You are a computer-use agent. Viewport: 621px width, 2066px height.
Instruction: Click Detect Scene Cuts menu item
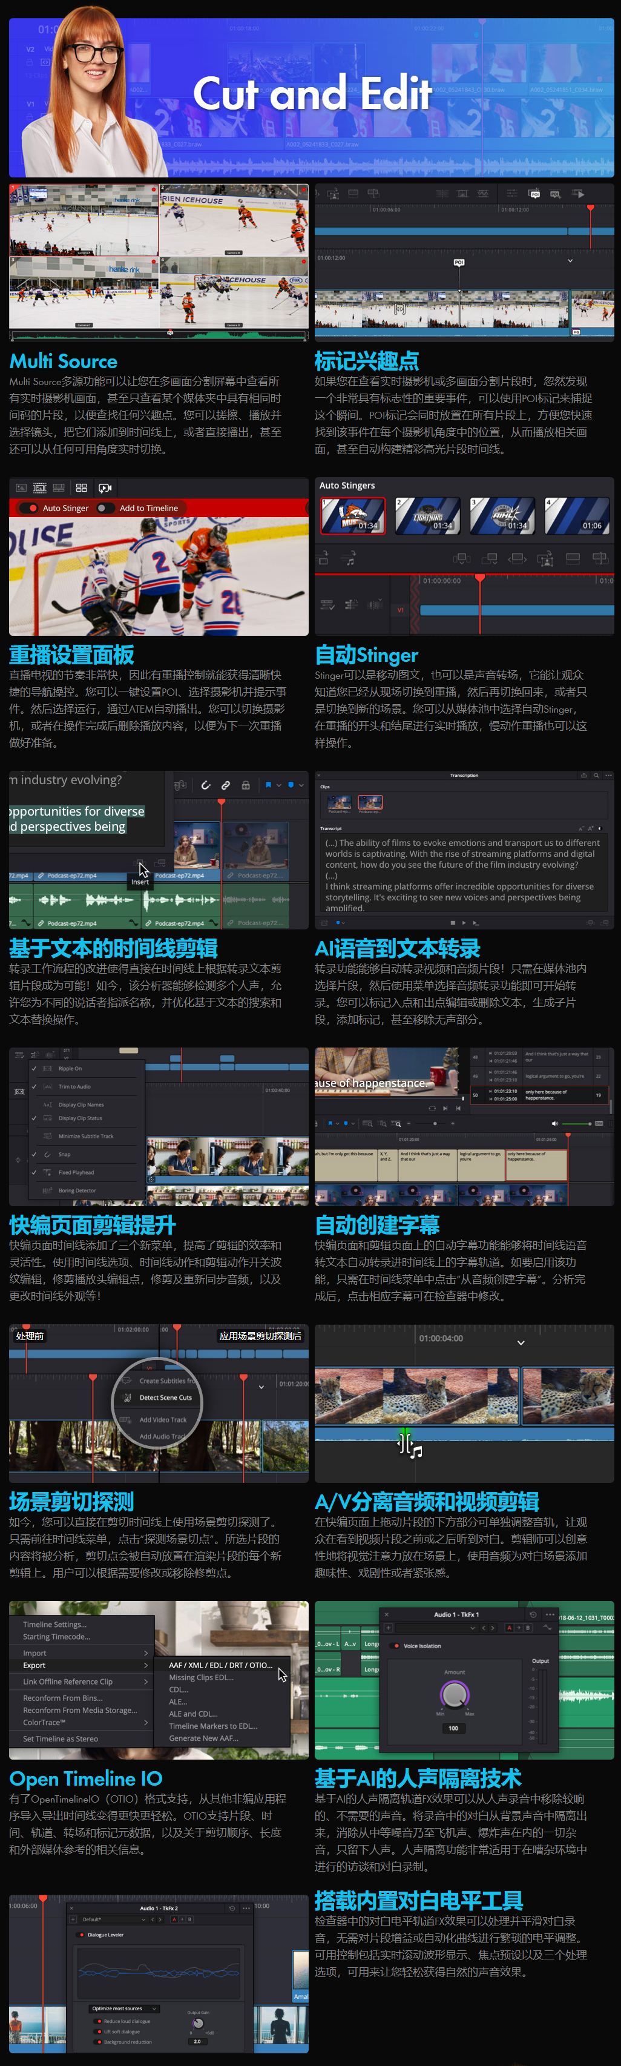(x=165, y=1397)
